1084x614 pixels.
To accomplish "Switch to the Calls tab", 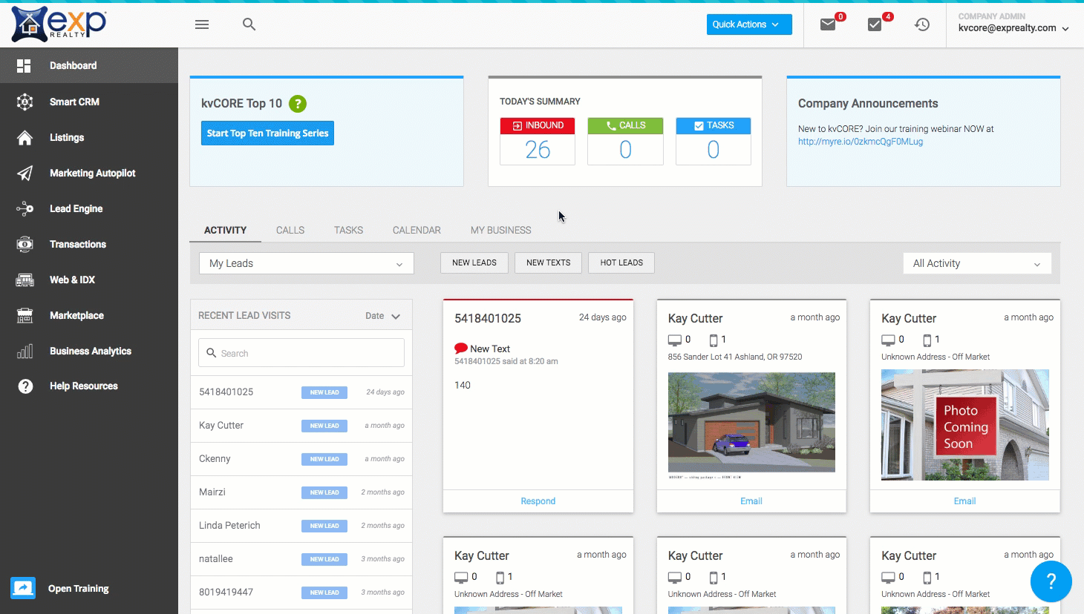I will (x=290, y=231).
